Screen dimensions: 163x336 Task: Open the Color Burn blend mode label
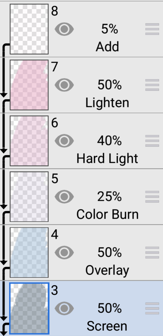click(107, 214)
